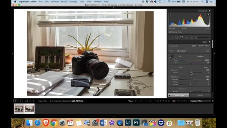Open second window display icon
Image resolution: width=227 pixels, height=128 pixels.
pos(21,101)
